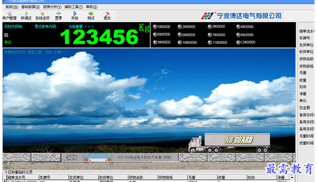Image resolution: width=317 pixels, height=182 pixels.
Task: Click the 总金额 field label in side panel
Action: click(305, 108)
